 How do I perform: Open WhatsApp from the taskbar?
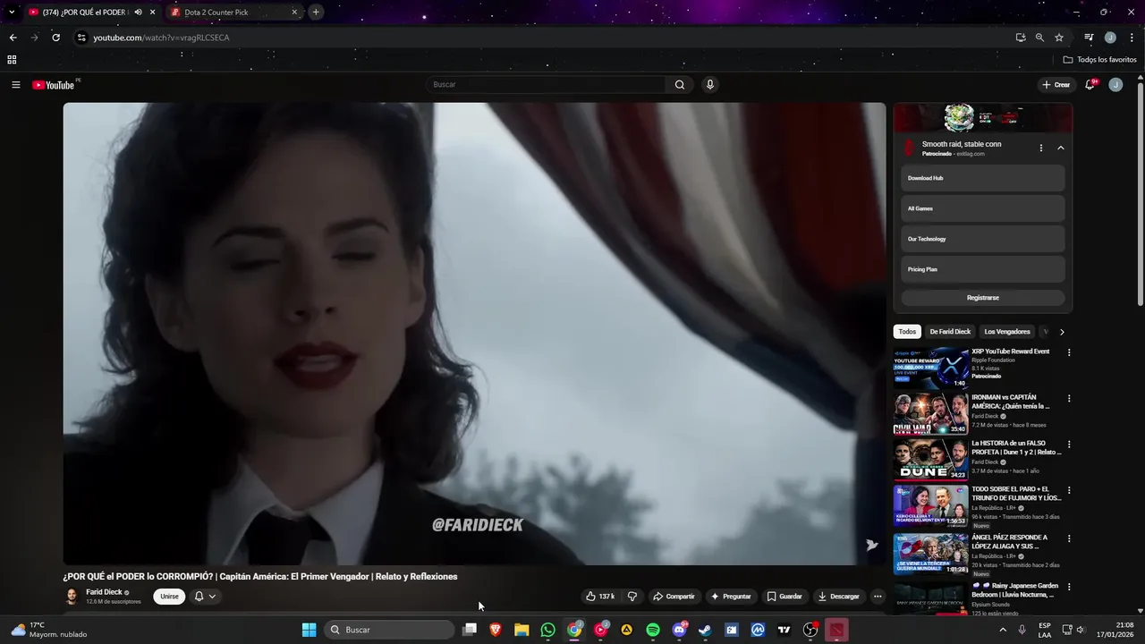click(x=548, y=630)
